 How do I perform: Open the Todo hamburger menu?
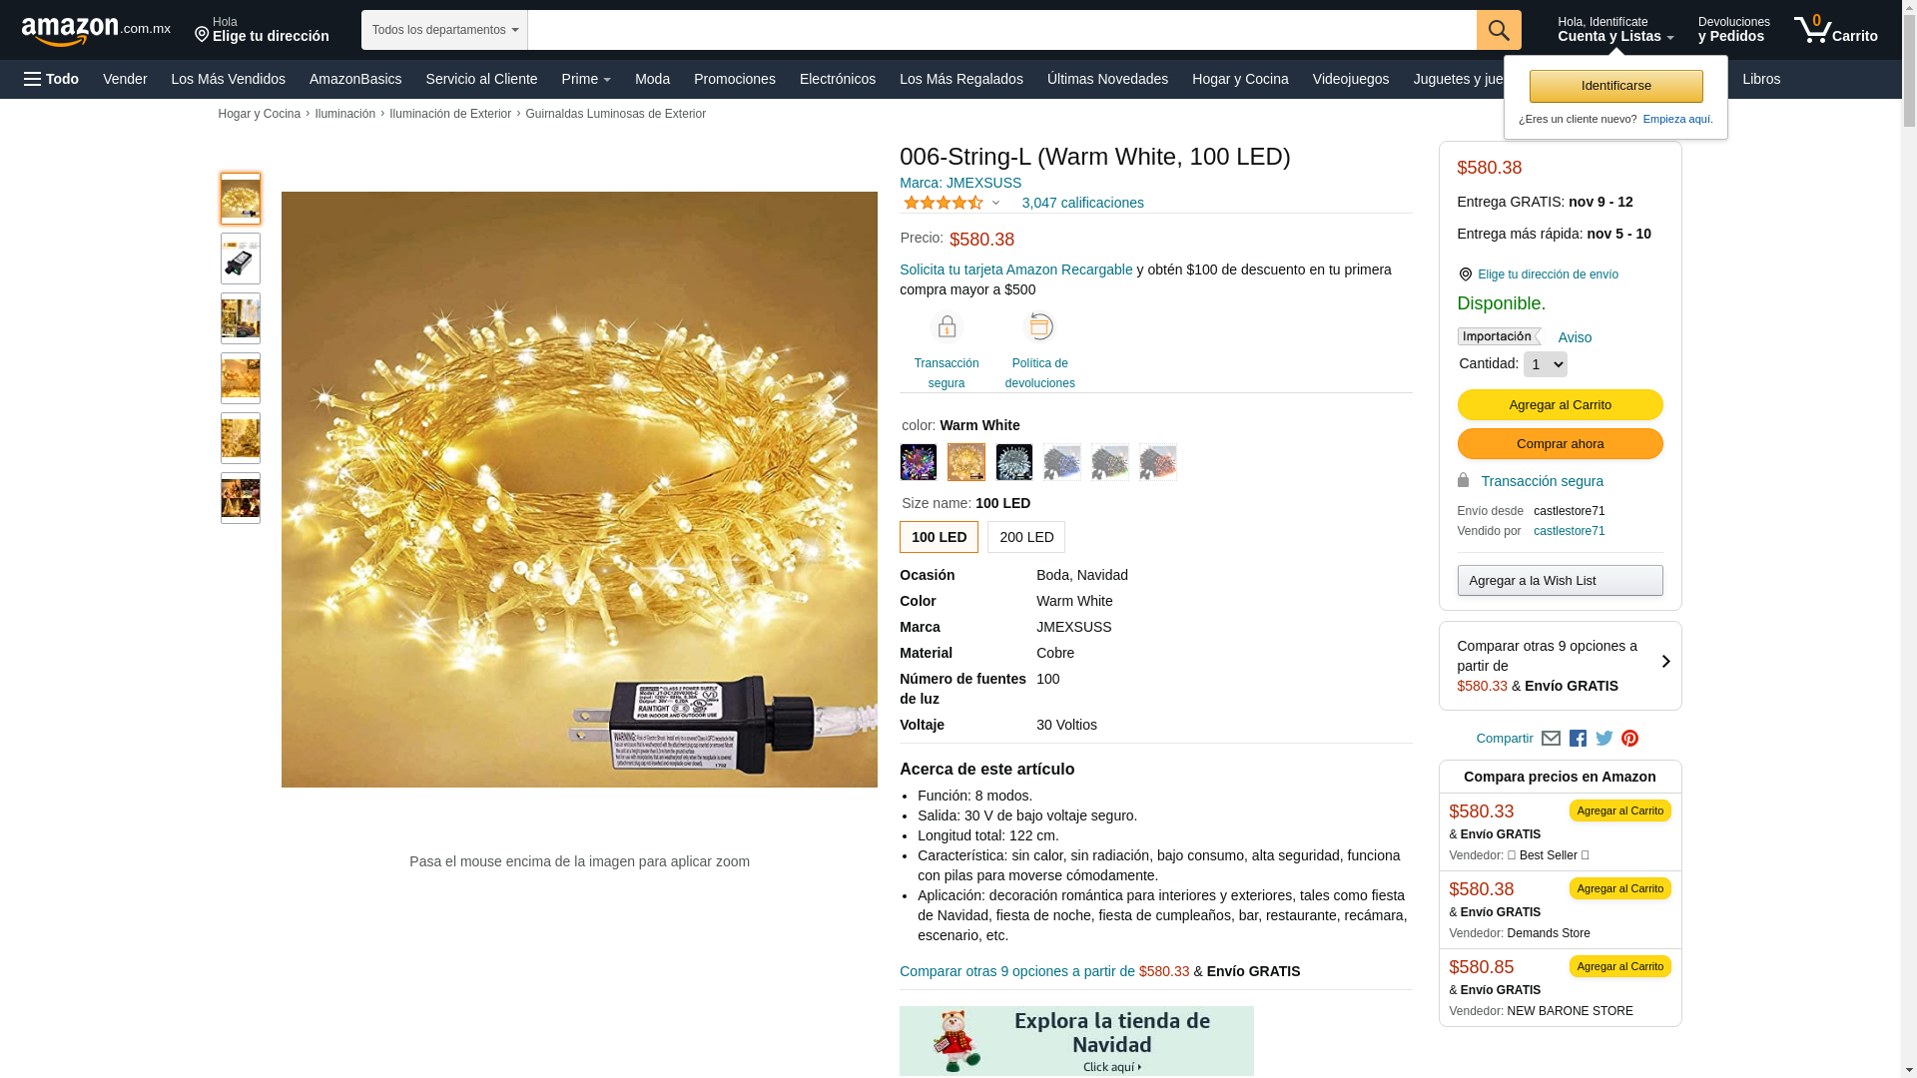click(51, 79)
